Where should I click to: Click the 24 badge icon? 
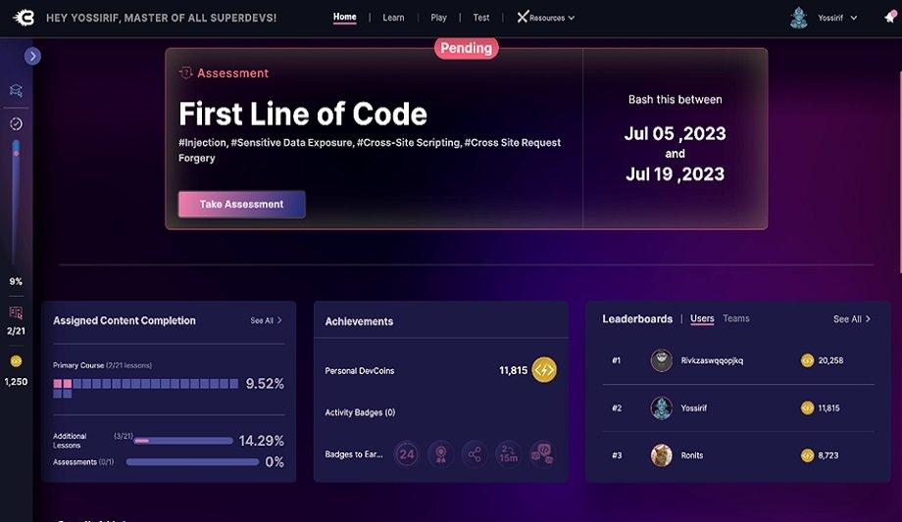point(407,454)
